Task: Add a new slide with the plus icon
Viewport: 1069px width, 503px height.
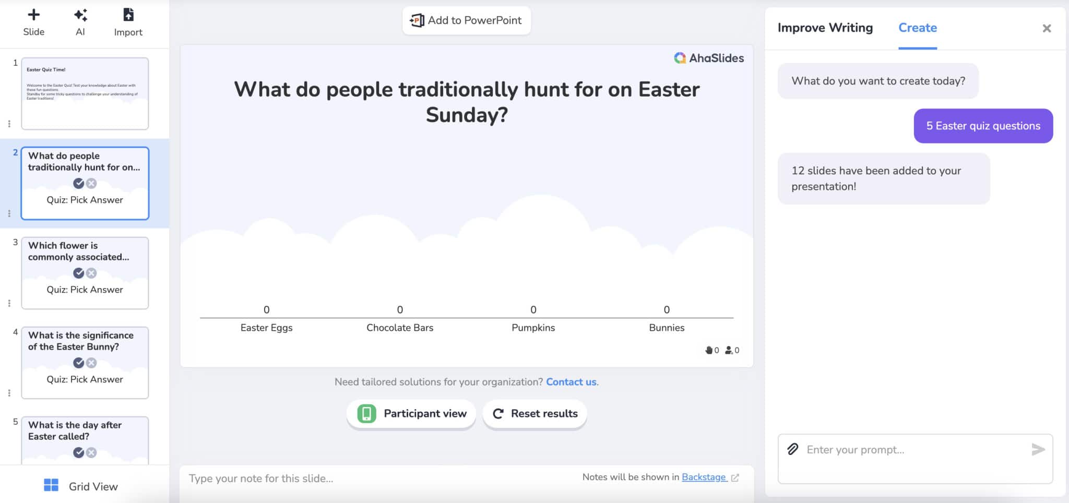Action: click(33, 15)
